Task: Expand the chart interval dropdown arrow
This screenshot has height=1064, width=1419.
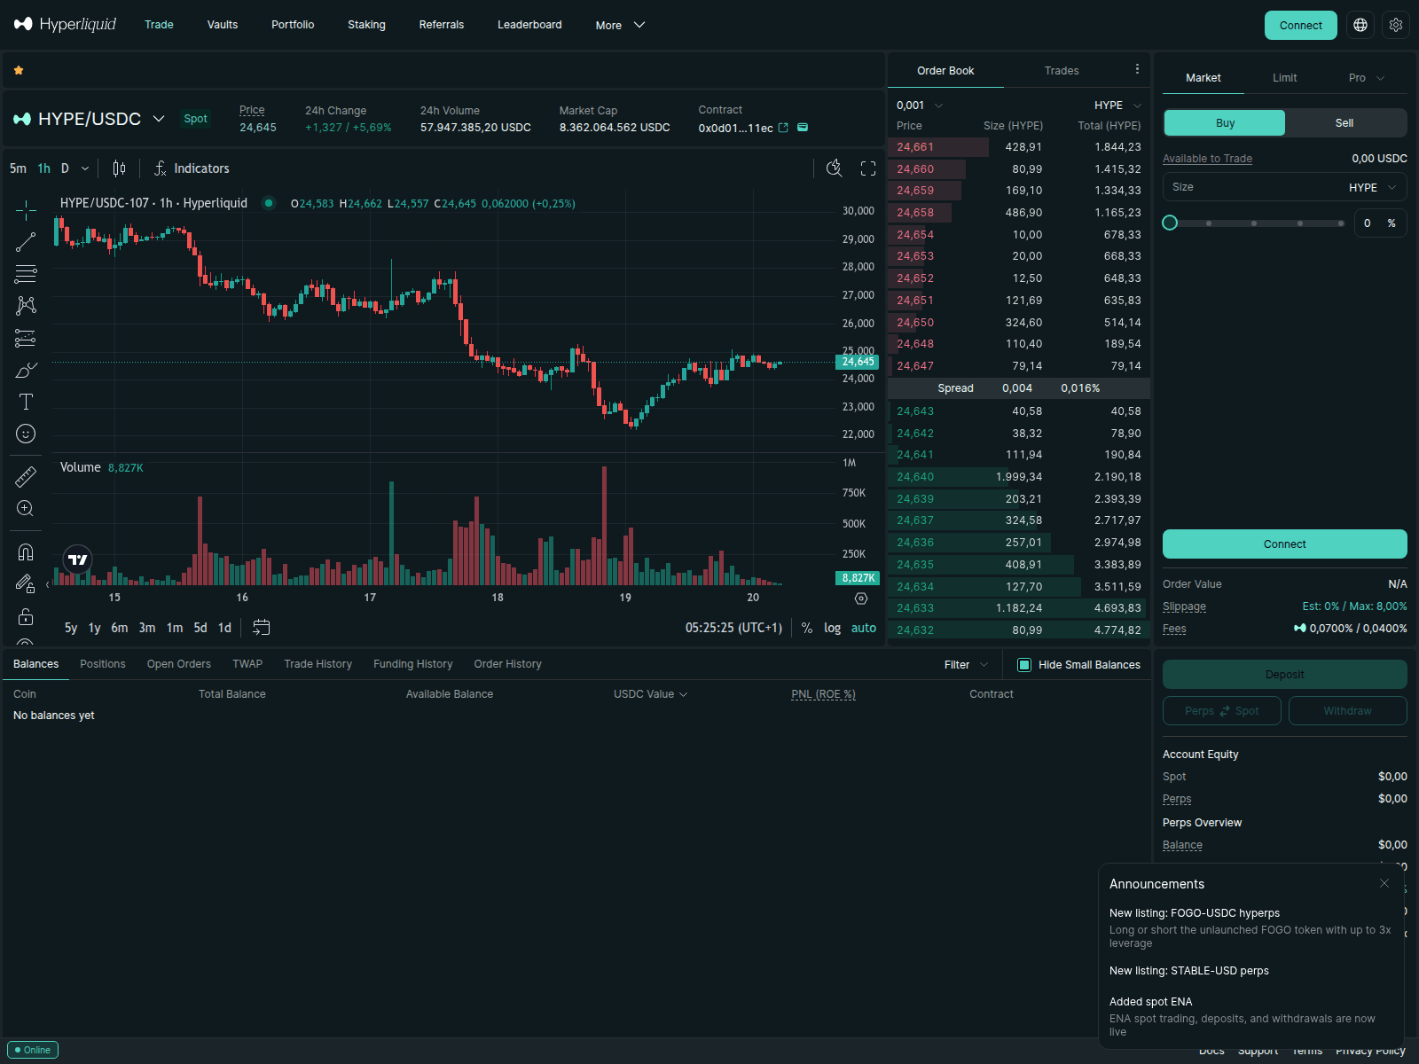Action: 85,168
